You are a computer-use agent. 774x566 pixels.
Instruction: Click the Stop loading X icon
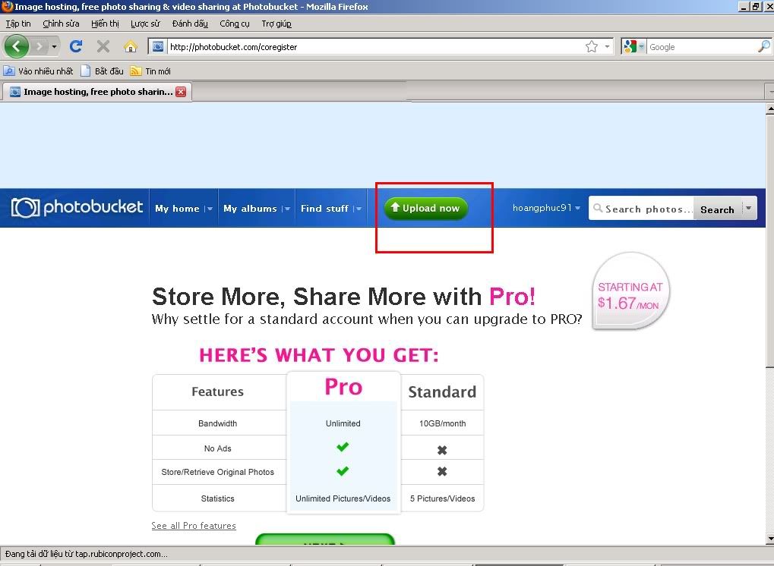103,47
